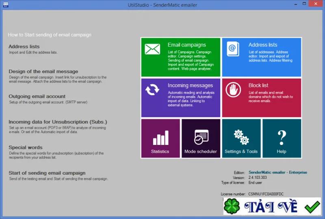
Task: Click the license number CSMNU1FC0A000FDC
Action: click(266, 194)
